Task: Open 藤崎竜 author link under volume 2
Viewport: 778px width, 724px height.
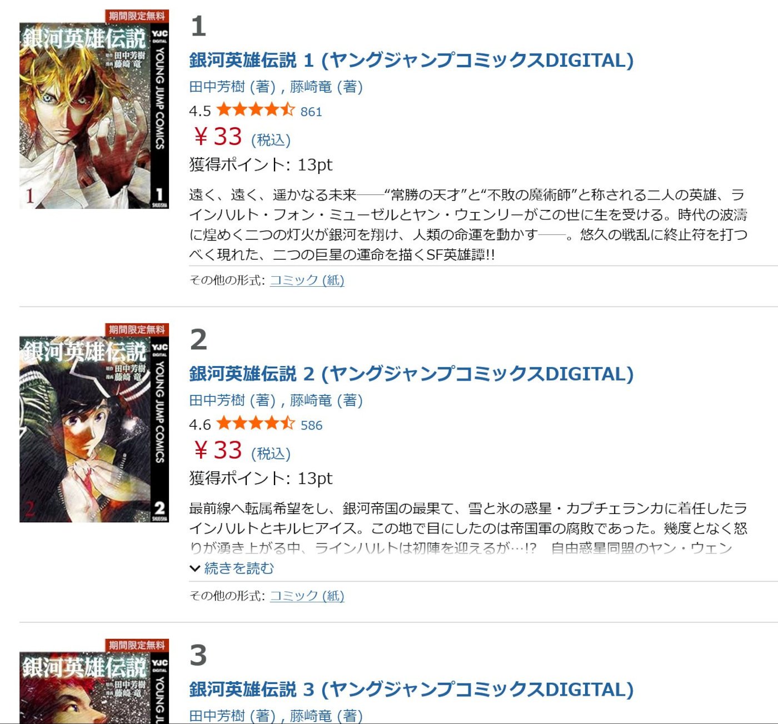Action: tap(311, 400)
